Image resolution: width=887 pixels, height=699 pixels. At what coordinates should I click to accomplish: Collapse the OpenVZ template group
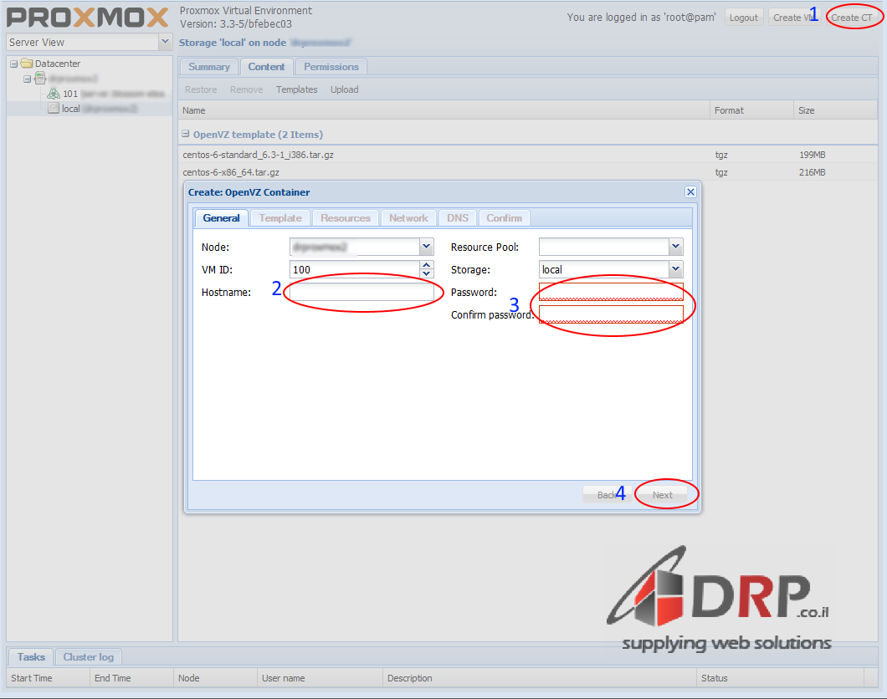186,134
